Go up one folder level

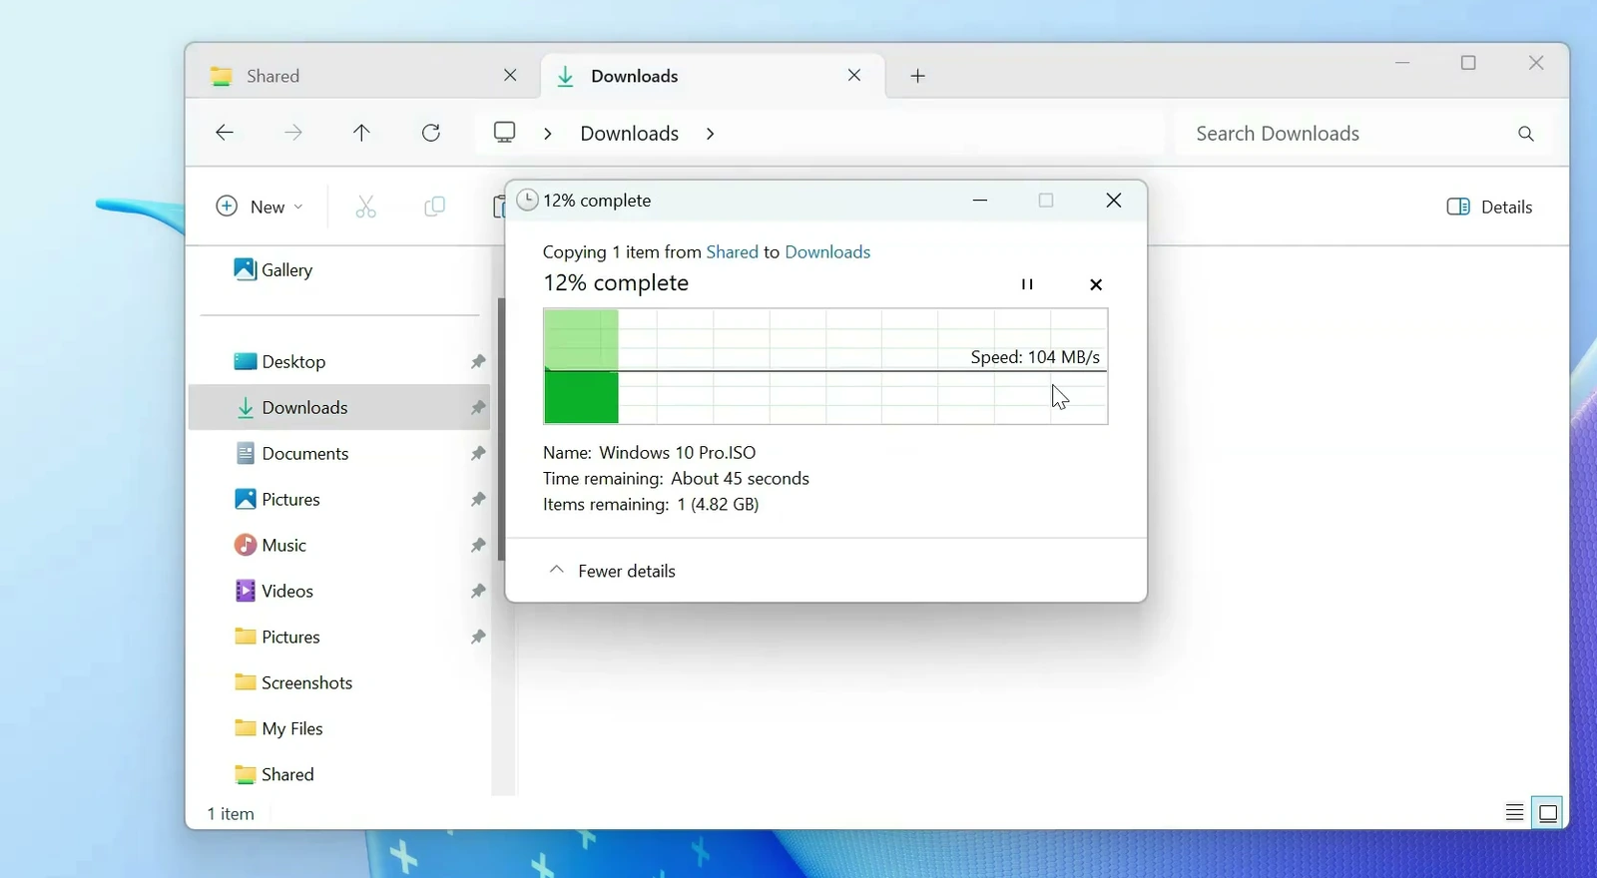click(x=361, y=133)
